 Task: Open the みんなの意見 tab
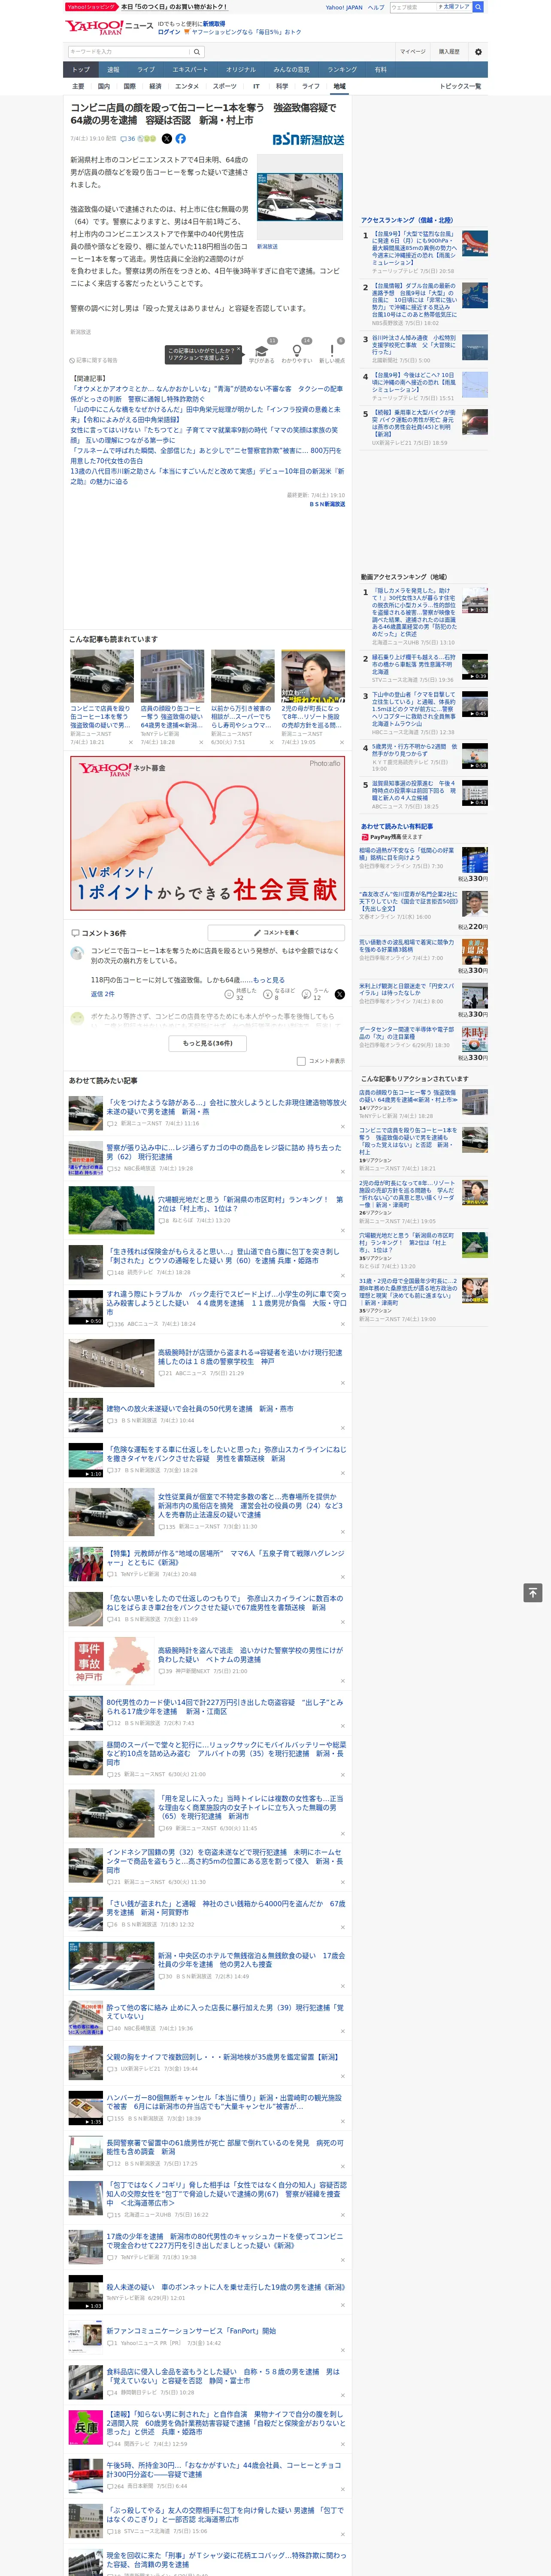pos(291,70)
